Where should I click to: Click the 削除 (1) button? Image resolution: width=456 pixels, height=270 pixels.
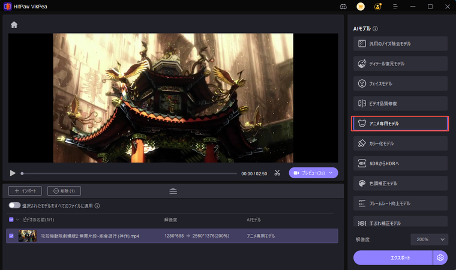click(x=64, y=191)
